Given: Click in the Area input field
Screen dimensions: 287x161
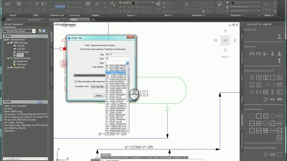Looking at the screenshot, I should (x=117, y=59).
